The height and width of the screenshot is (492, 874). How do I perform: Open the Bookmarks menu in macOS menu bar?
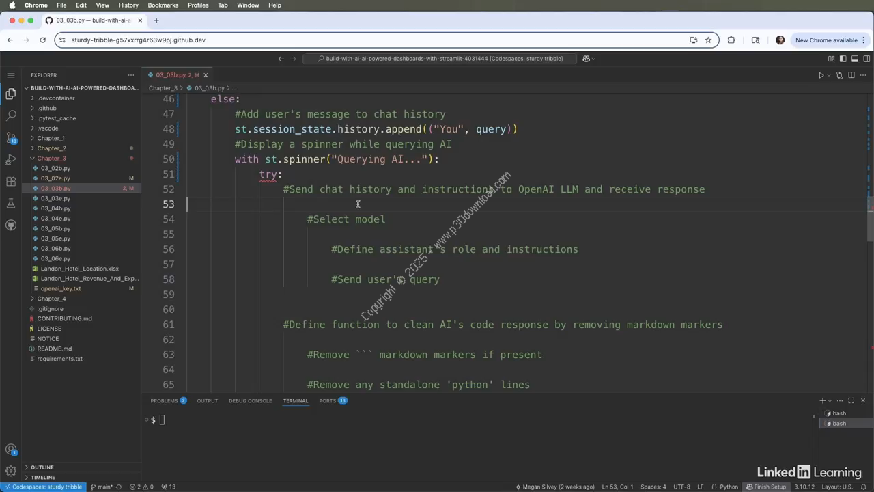coord(163,5)
